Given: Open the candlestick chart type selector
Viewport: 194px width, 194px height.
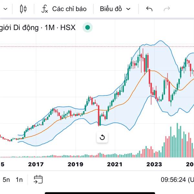Looking at the screenshot, I should [x=23, y=9].
